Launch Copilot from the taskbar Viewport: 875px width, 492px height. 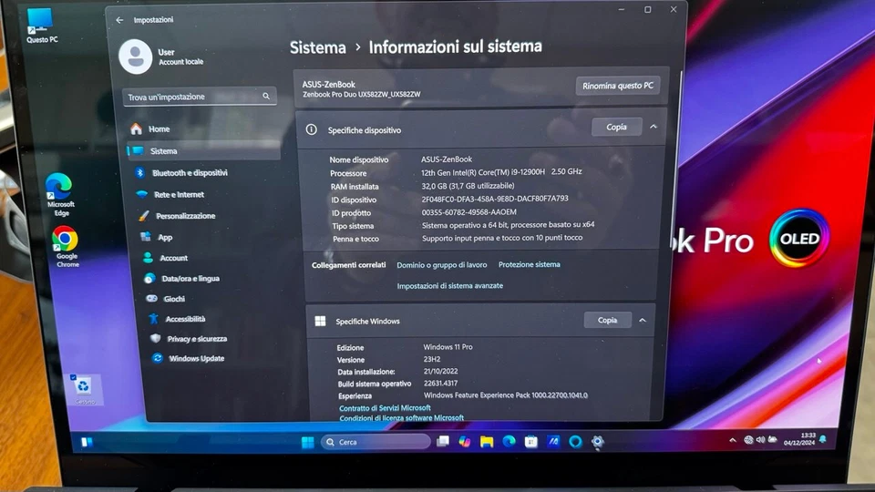[x=464, y=442]
